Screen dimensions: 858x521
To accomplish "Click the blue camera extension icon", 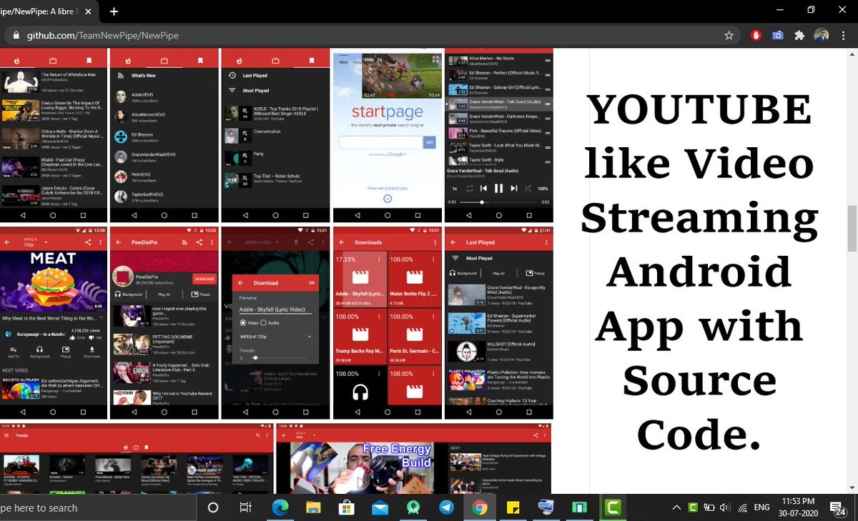I will coord(778,35).
